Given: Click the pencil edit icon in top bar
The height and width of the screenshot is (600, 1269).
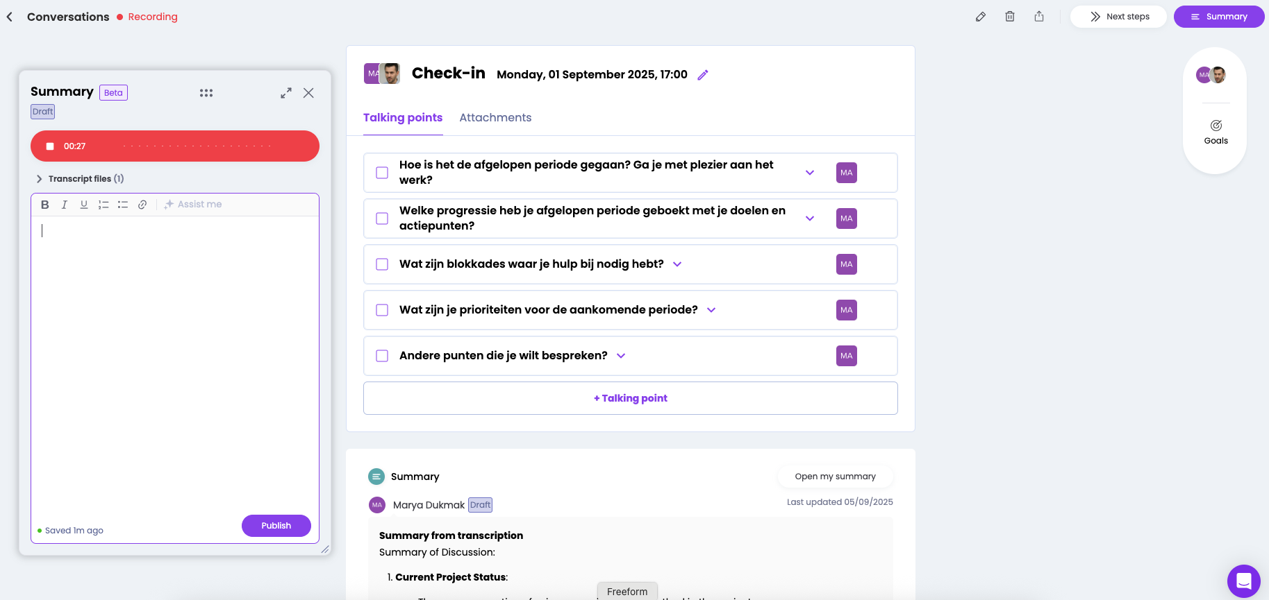Looking at the screenshot, I should [x=981, y=17].
